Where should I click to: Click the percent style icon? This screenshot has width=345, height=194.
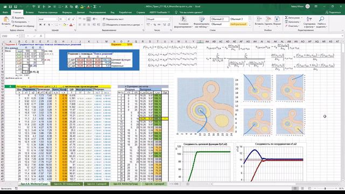point(155,25)
